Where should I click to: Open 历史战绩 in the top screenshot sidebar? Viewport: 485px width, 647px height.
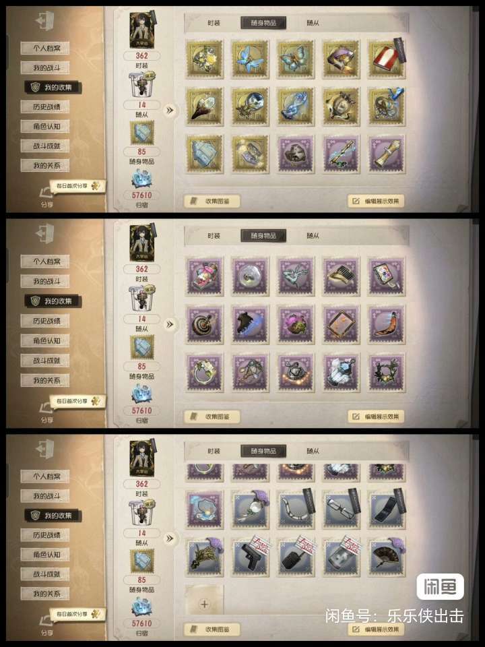[x=46, y=107]
